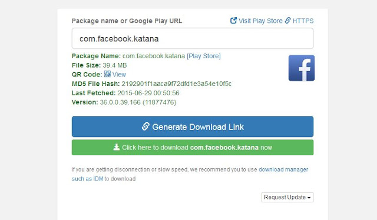
Task: Select version text 36.0.0.39.166 (11877476)
Action: coord(138,102)
